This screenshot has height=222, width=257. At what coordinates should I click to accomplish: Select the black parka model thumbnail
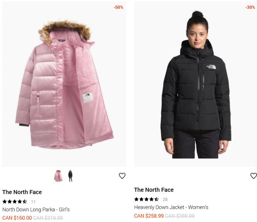click(x=70, y=176)
